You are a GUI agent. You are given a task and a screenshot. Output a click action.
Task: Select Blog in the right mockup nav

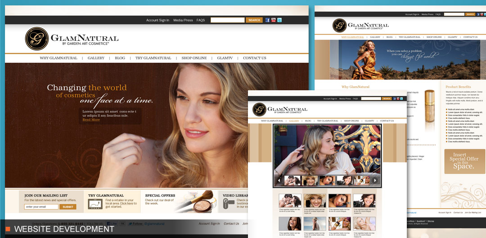(x=389, y=37)
